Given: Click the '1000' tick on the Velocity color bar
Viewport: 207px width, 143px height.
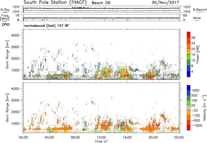Looking at the screenshot, I should tap(195, 90).
